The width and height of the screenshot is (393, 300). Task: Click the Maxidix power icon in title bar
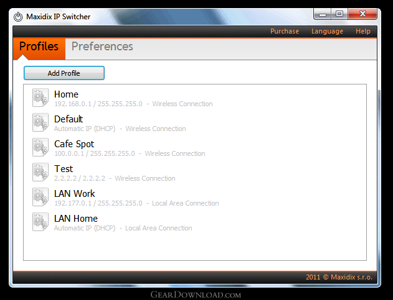(x=18, y=17)
